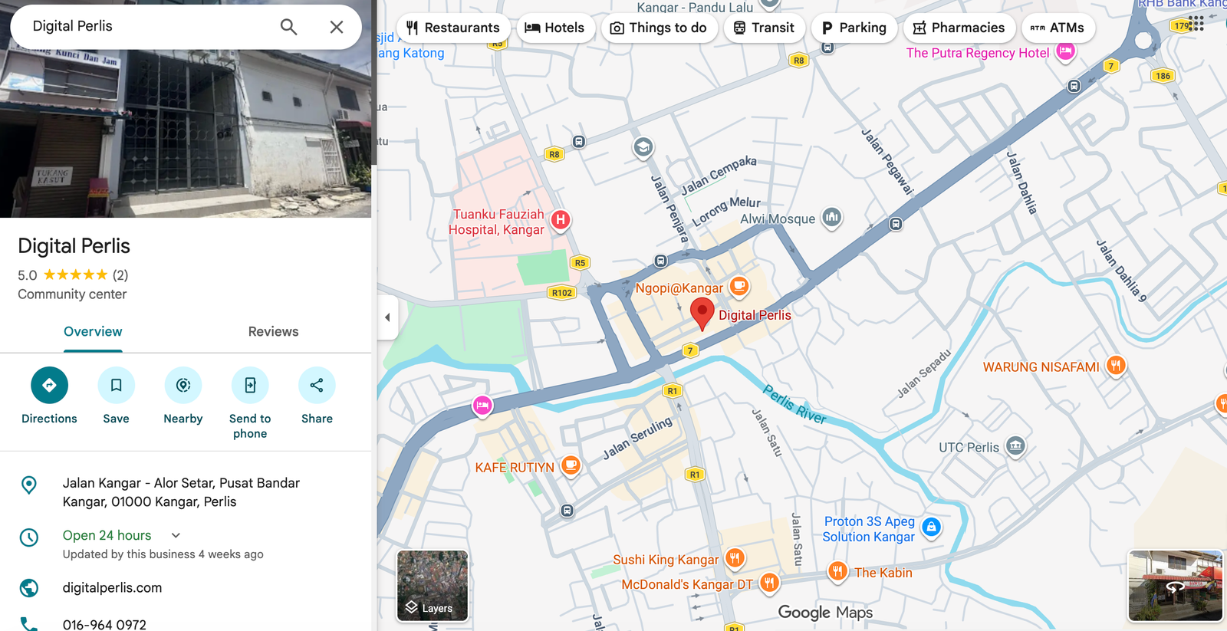This screenshot has width=1227, height=631.
Task: Click the phone number 016-964 0972
Action: [x=104, y=624]
